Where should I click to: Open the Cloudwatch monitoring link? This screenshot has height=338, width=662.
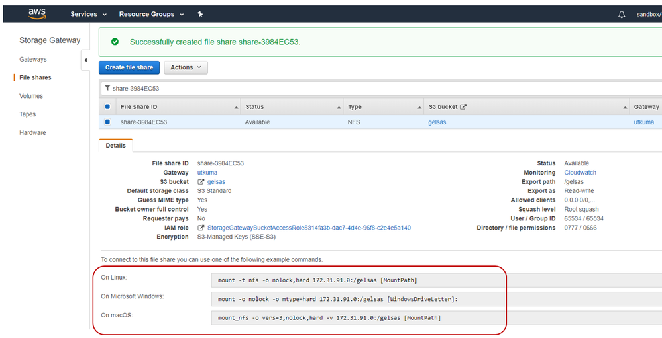[580, 173]
